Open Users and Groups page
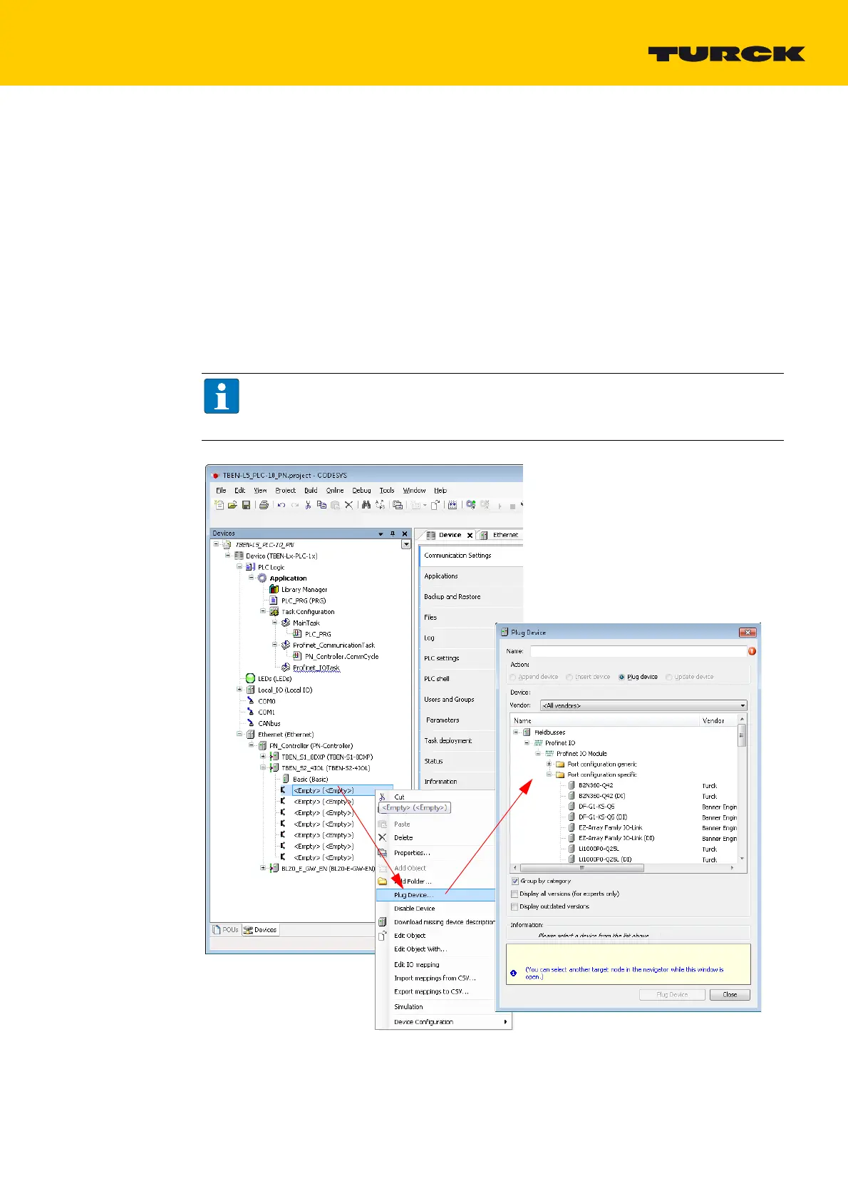Screen dimensions: 848x1201 pyautogui.click(x=449, y=699)
